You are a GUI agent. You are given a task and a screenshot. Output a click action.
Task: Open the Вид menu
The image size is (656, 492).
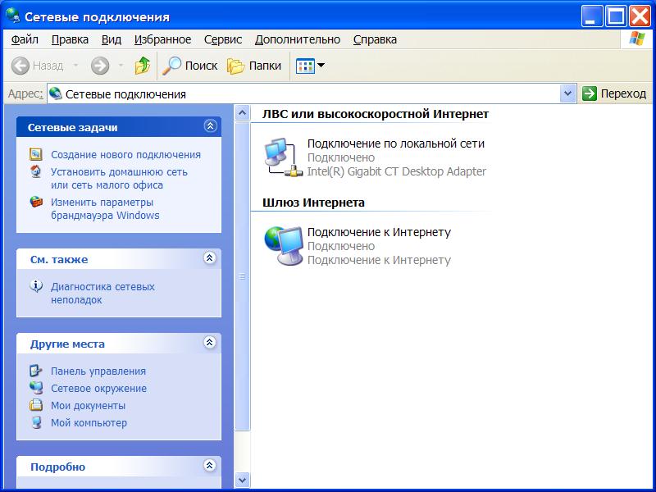coord(112,39)
